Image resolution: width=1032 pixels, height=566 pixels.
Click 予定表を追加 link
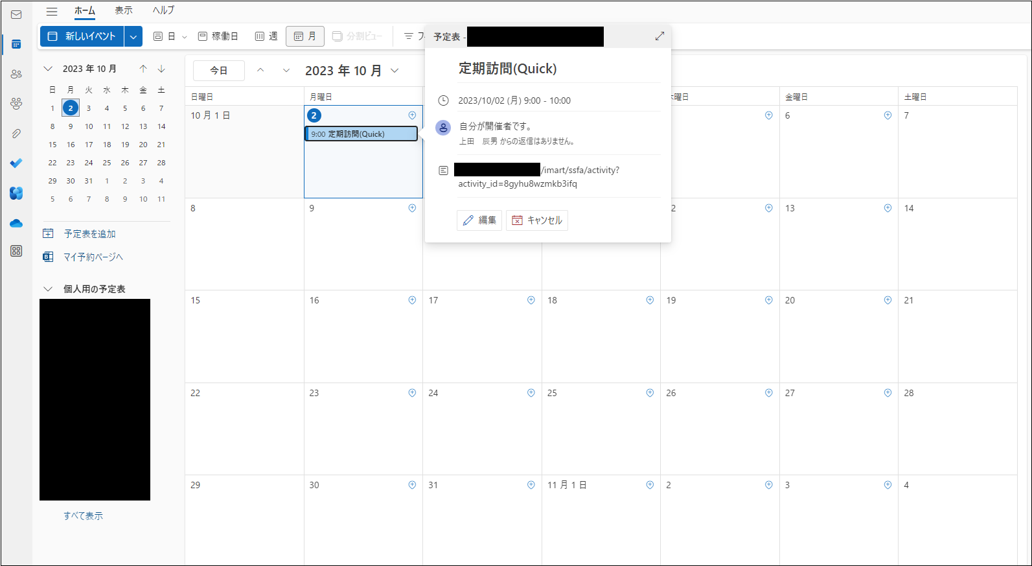(x=90, y=234)
